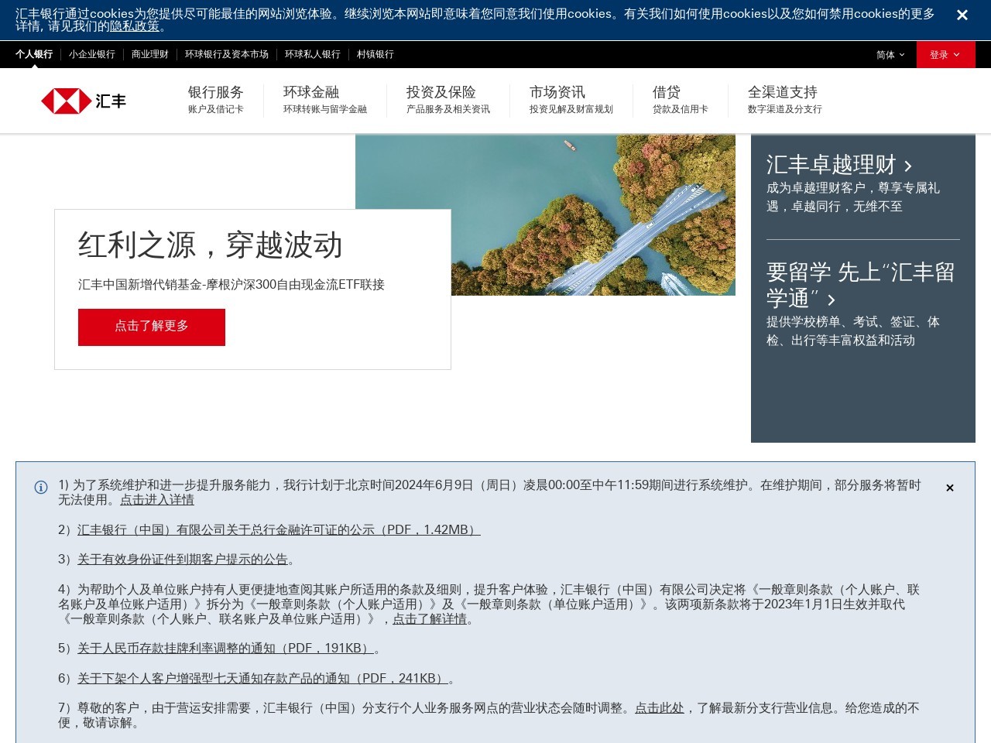Click 成为卓越理财客户 description text
This screenshot has width=991, height=743.
tap(853, 197)
